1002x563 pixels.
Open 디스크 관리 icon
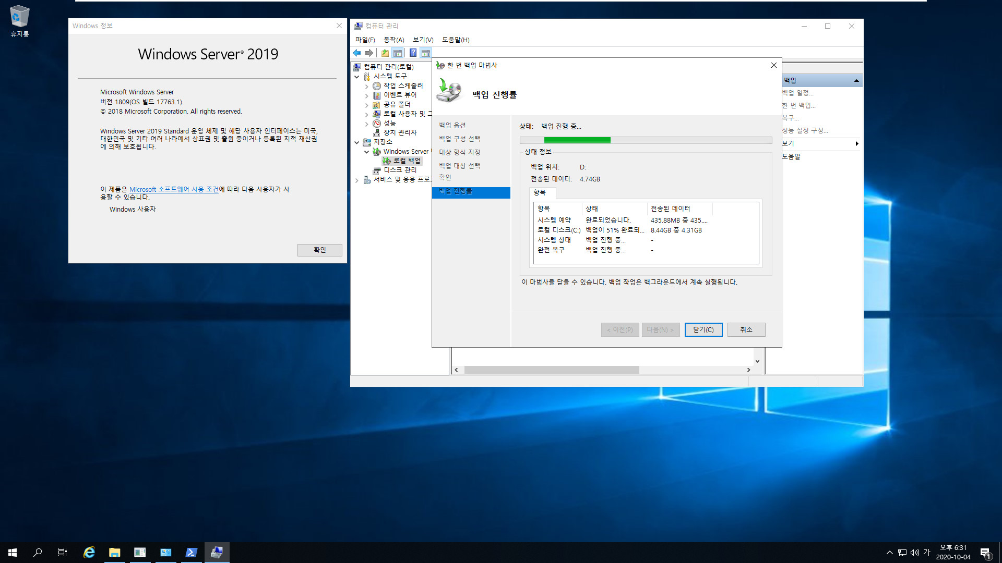click(377, 170)
